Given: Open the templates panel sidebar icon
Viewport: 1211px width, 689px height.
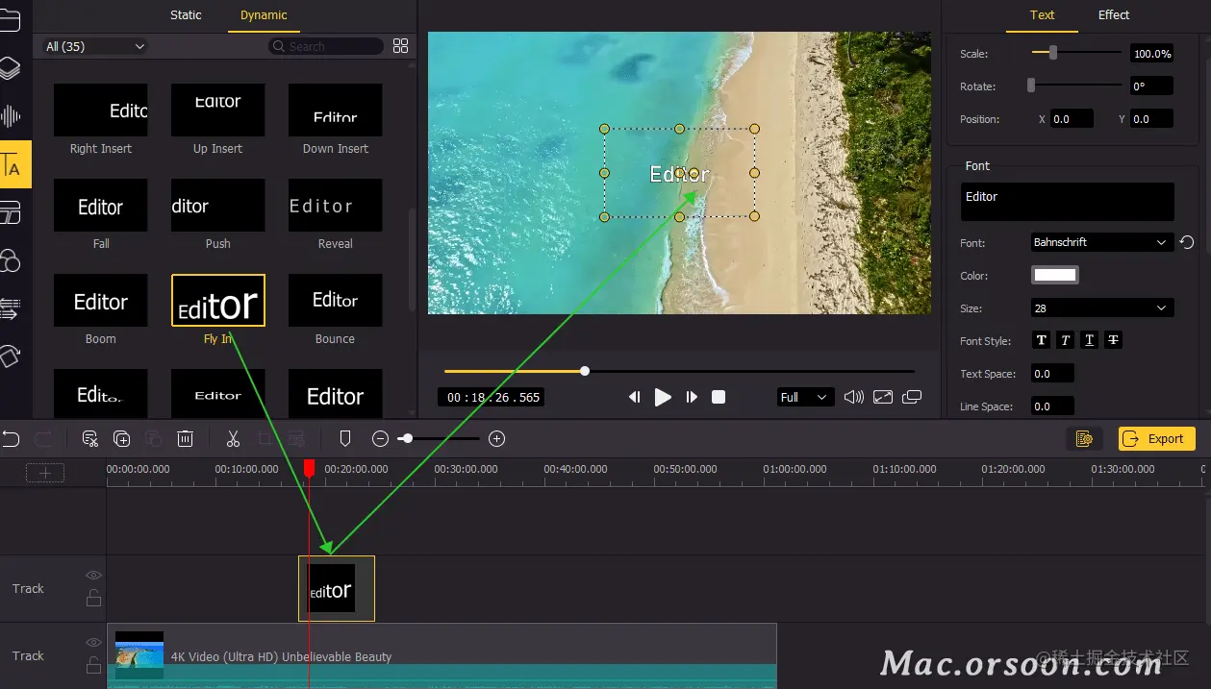Looking at the screenshot, I should (x=10, y=212).
